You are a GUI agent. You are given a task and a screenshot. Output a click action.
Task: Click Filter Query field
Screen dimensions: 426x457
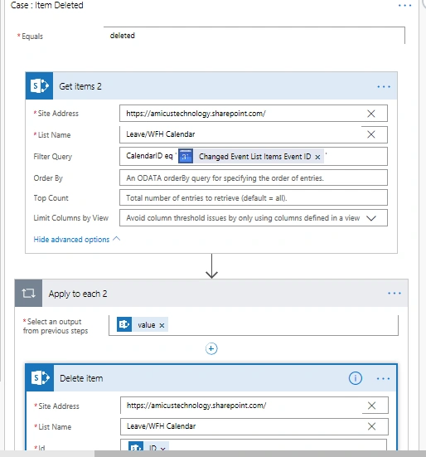coord(254,157)
